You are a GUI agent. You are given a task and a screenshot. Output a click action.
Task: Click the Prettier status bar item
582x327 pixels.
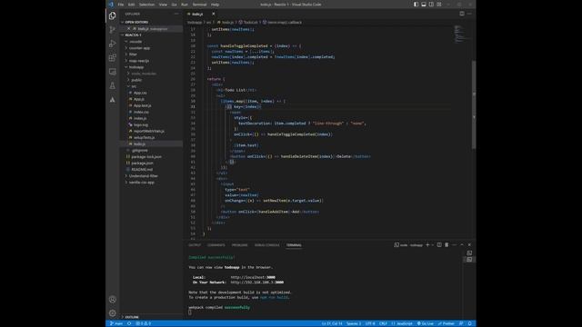[x=447, y=323]
